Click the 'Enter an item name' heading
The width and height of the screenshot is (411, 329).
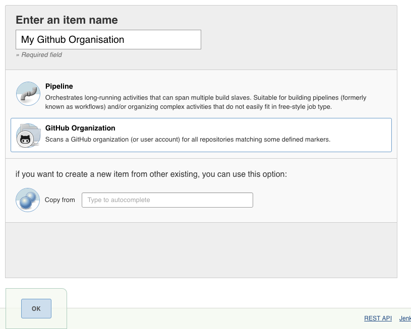67,20
